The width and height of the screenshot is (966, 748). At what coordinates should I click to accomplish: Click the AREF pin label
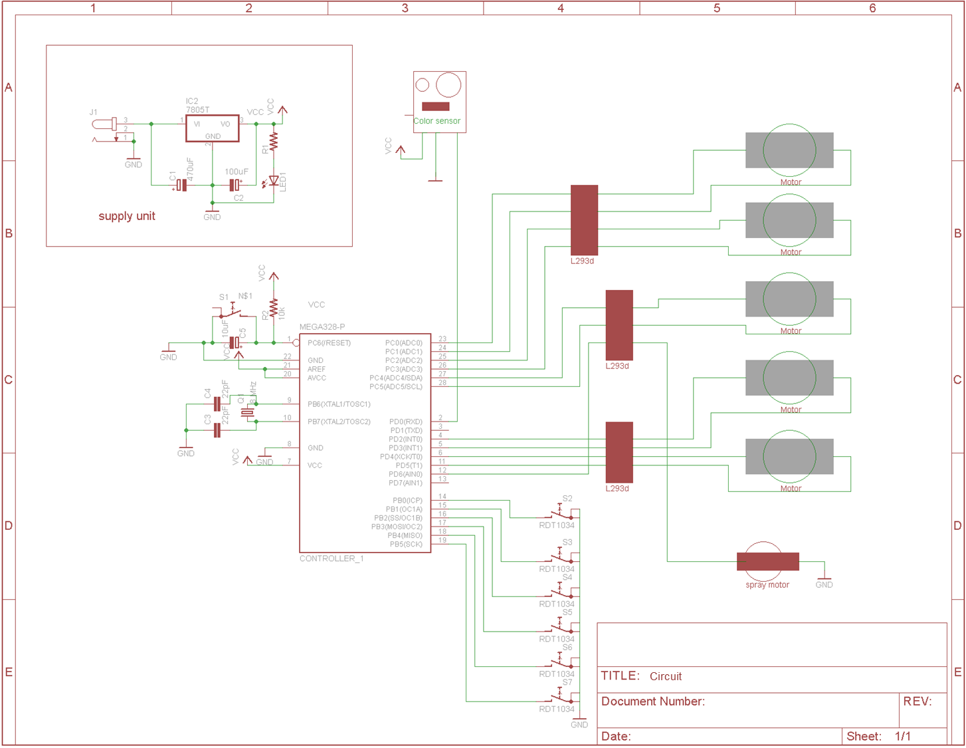coord(316,369)
